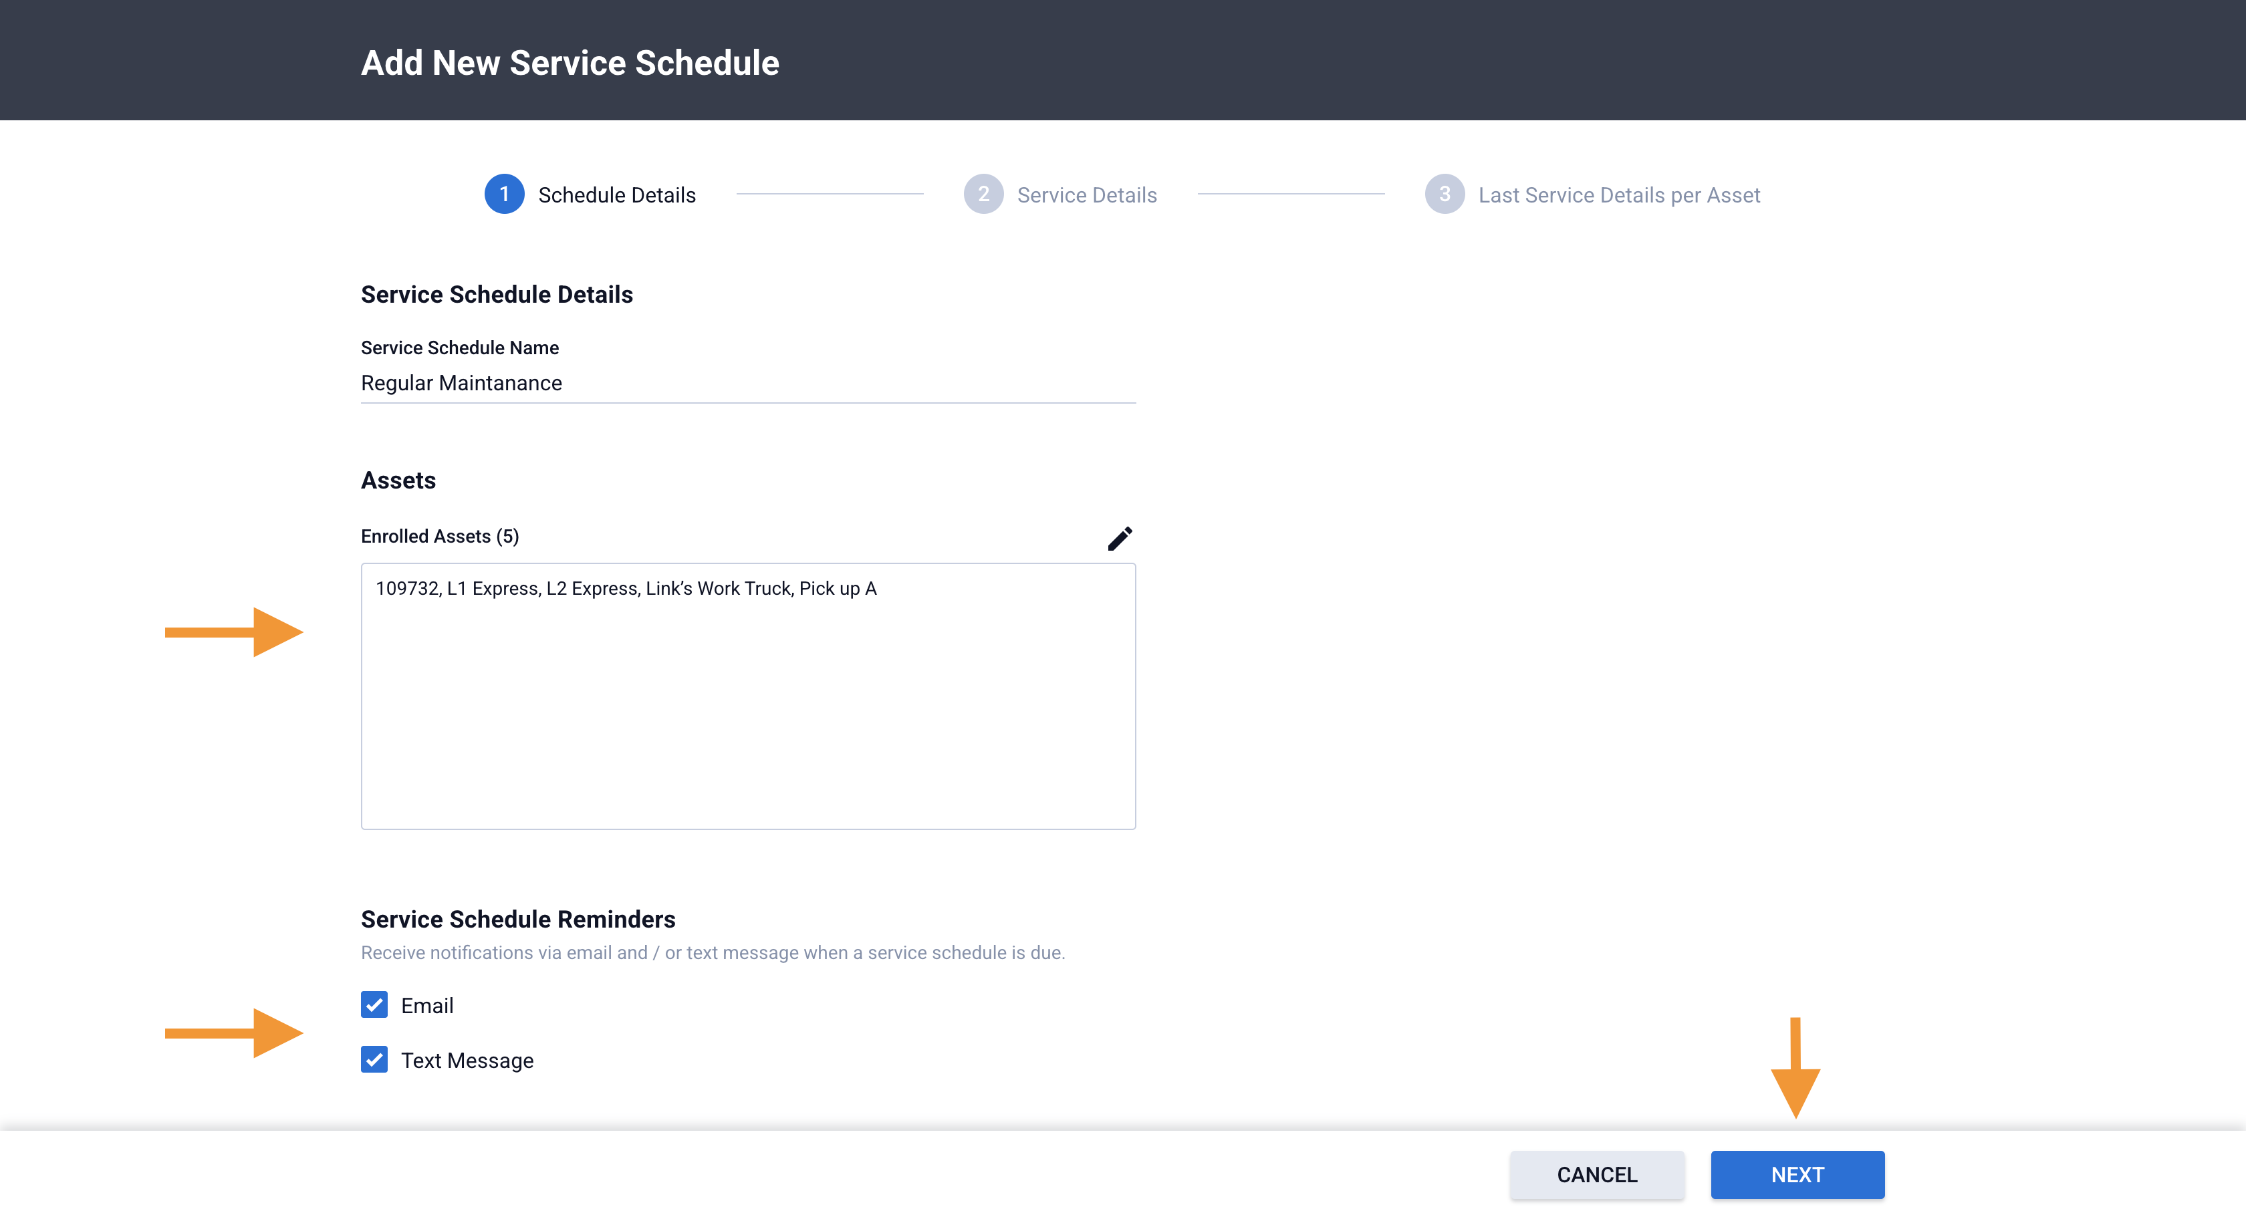Uncheck the Email reminder checkbox
2246x1219 pixels.
point(374,1004)
